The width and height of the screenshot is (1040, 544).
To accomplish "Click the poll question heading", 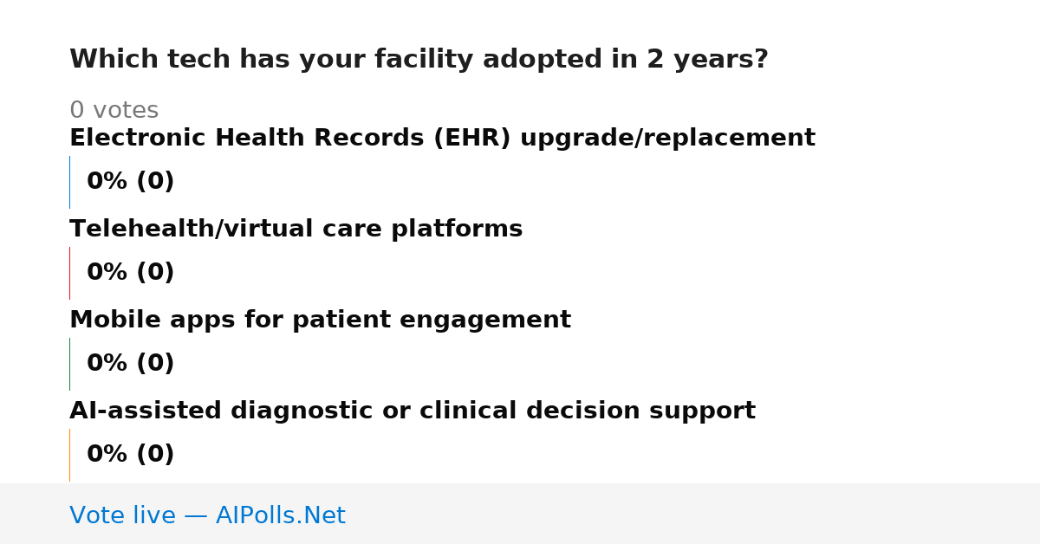I will [419, 60].
